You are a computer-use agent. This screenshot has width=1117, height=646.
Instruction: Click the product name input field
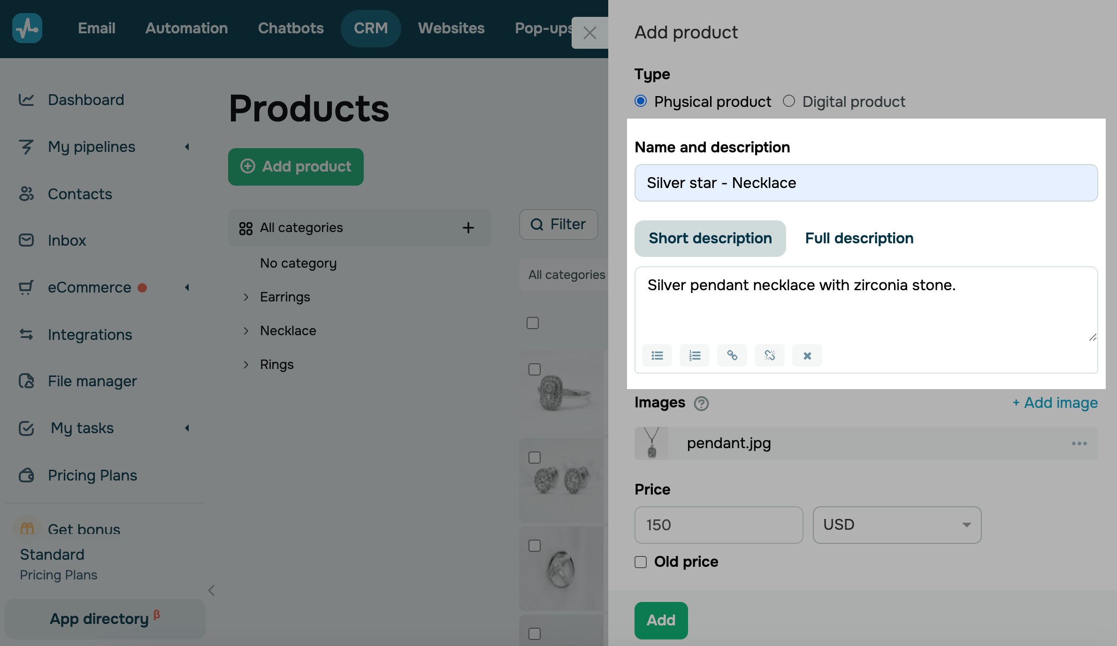866,183
